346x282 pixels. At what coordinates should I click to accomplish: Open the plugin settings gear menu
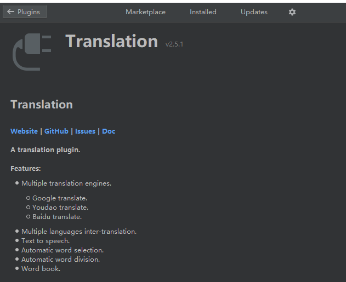tap(292, 12)
